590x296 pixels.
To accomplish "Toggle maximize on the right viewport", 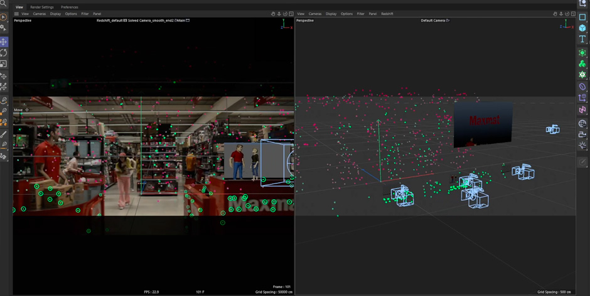I will 573,14.
